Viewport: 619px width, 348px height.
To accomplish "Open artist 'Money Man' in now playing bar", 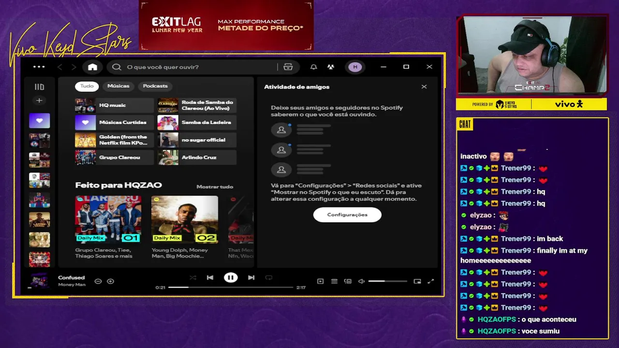I will click(x=72, y=285).
